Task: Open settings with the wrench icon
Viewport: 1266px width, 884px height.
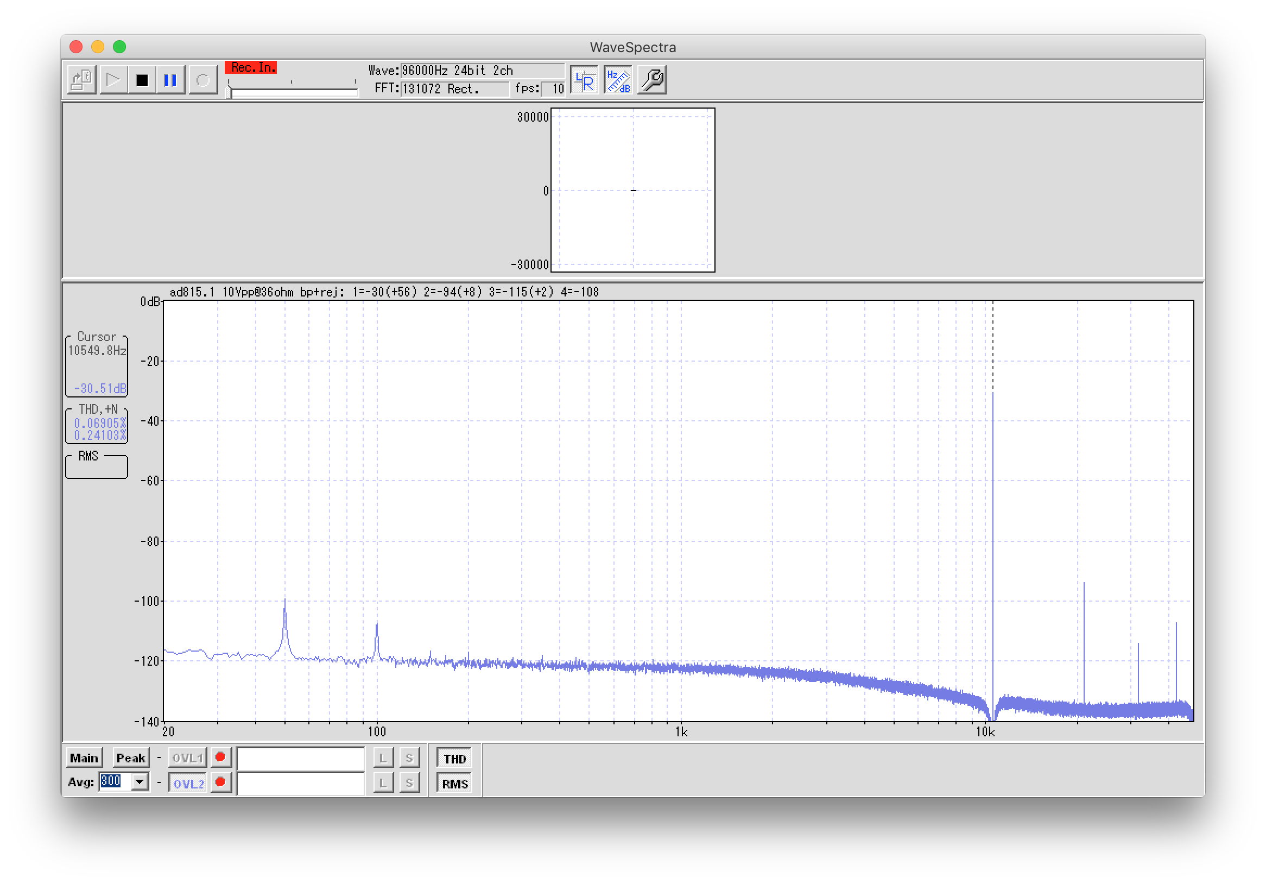Action: [x=653, y=80]
